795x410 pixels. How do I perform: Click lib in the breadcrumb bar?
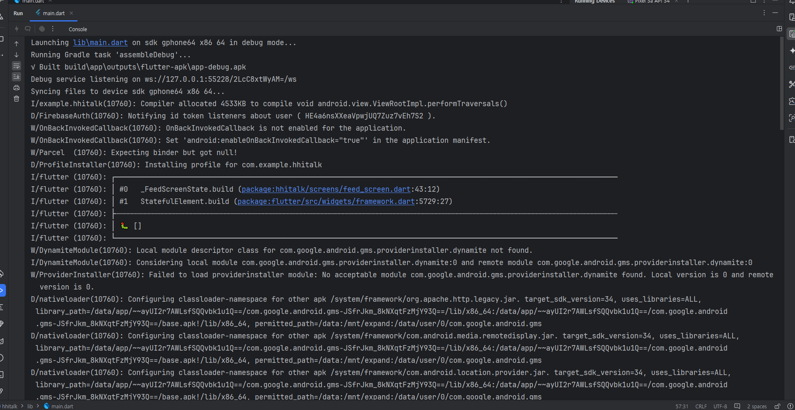[x=30, y=406]
